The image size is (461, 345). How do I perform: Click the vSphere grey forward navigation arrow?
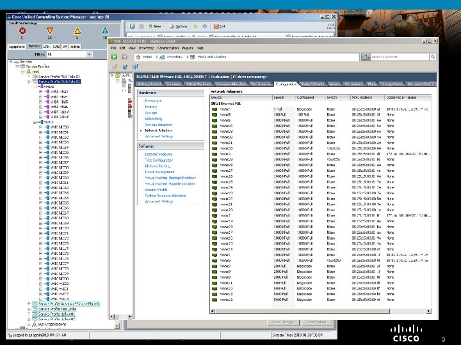[125, 57]
